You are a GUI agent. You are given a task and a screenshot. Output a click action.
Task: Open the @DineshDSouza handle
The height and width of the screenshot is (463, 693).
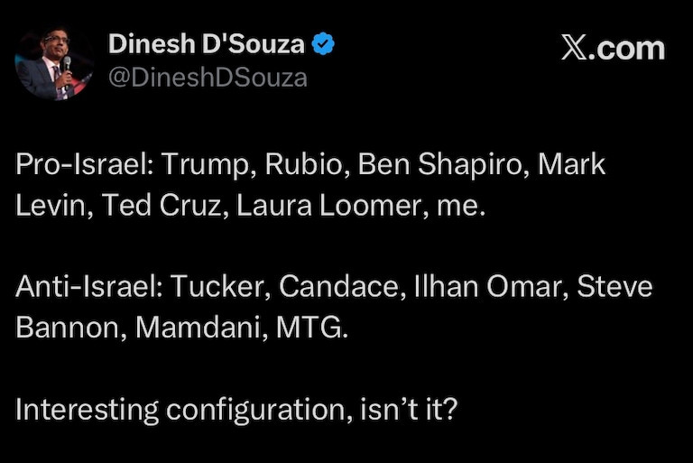click(x=207, y=79)
